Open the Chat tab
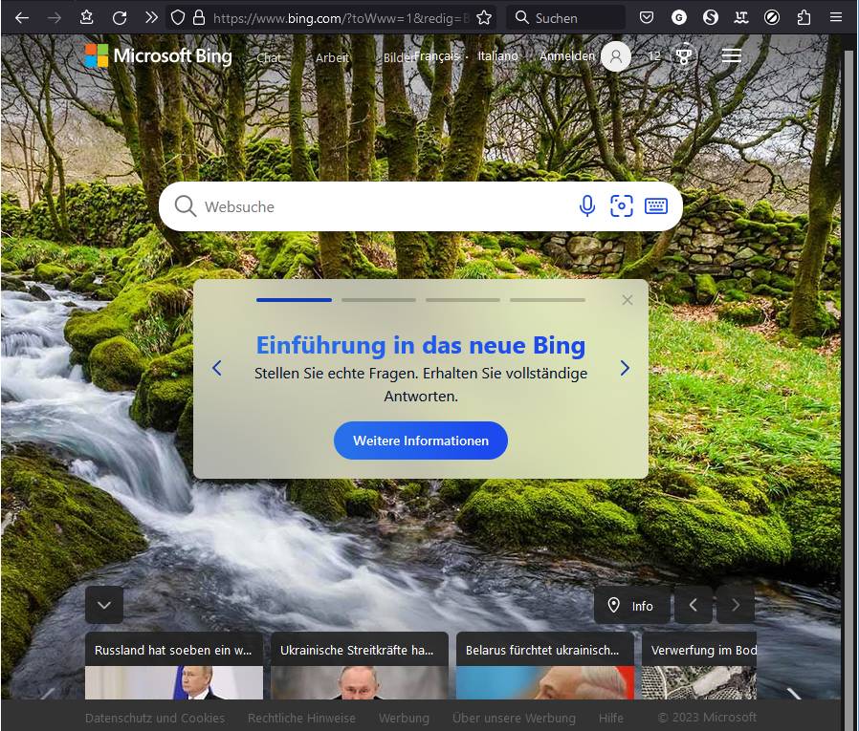859x731 pixels. click(269, 58)
